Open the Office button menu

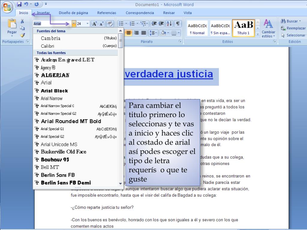[7, 7]
